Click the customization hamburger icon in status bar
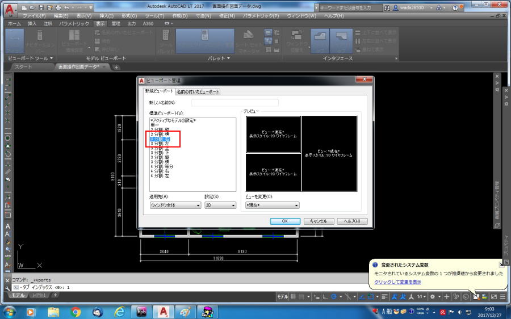This screenshot has height=319, width=511. tap(503, 296)
